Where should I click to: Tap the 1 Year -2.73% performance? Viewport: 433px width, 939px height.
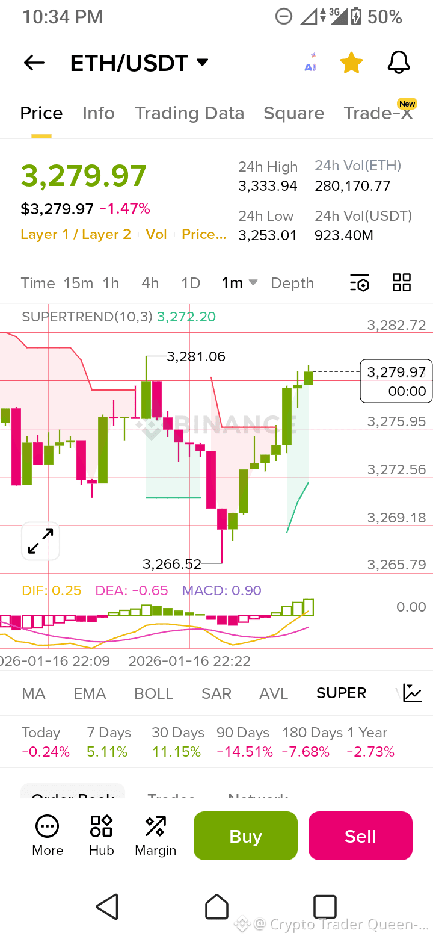tap(370, 742)
